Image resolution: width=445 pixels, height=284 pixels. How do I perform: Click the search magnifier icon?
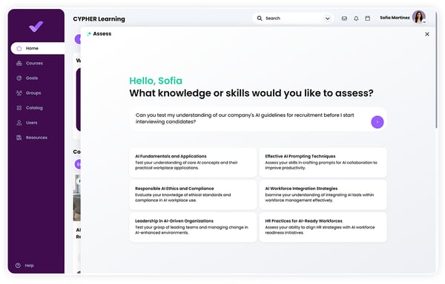click(x=260, y=18)
